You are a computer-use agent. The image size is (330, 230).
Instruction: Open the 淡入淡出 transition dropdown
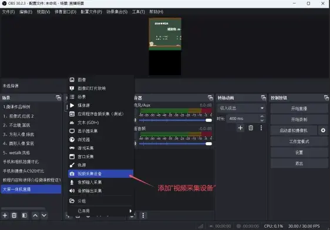pyautogui.click(x=241, y=108)
